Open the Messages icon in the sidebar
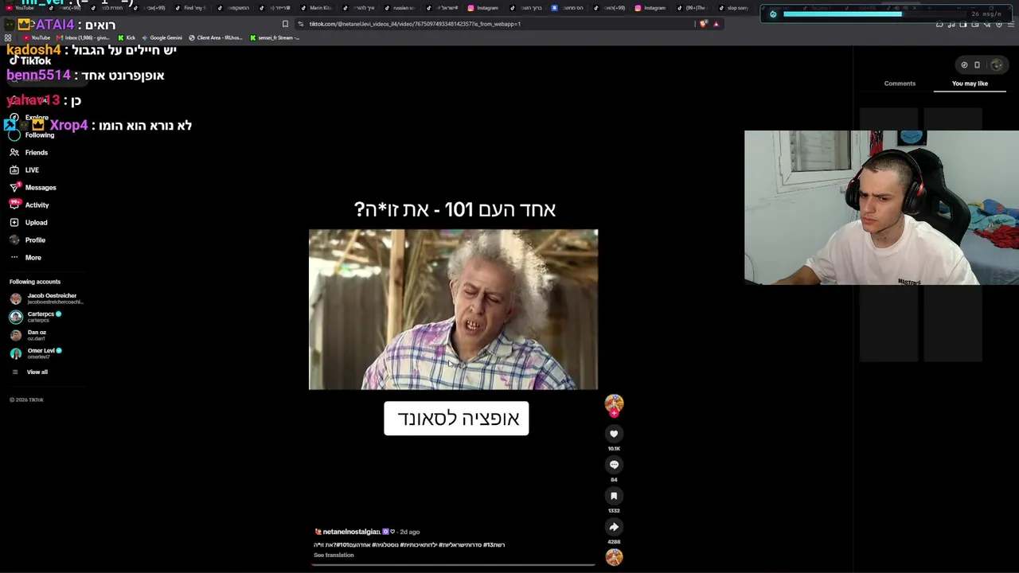 [x=14, y=187]
